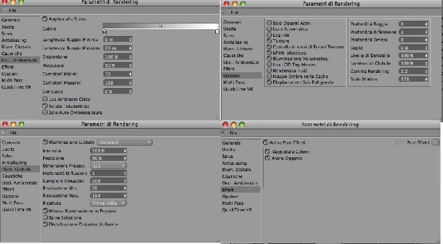Disable the Alone Oggetto effect
Image resolution: width=443 pixels, height=244 pixels.
pos(267,158)
